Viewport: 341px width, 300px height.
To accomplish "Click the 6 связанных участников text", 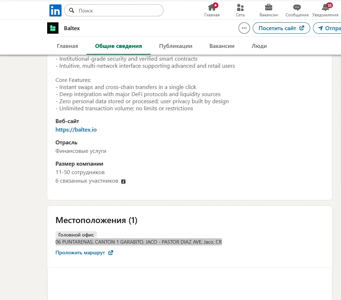I will point(87,181).
